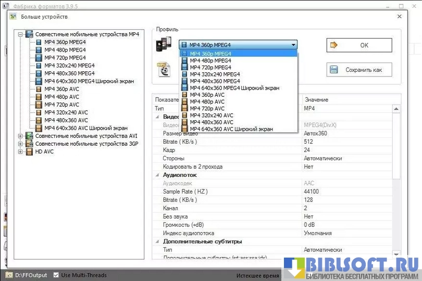
Task: Click the settings table vertical scrollbar up arrow
Action: pos(396,109)
